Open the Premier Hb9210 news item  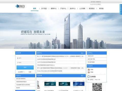click(x=50, y=71)
